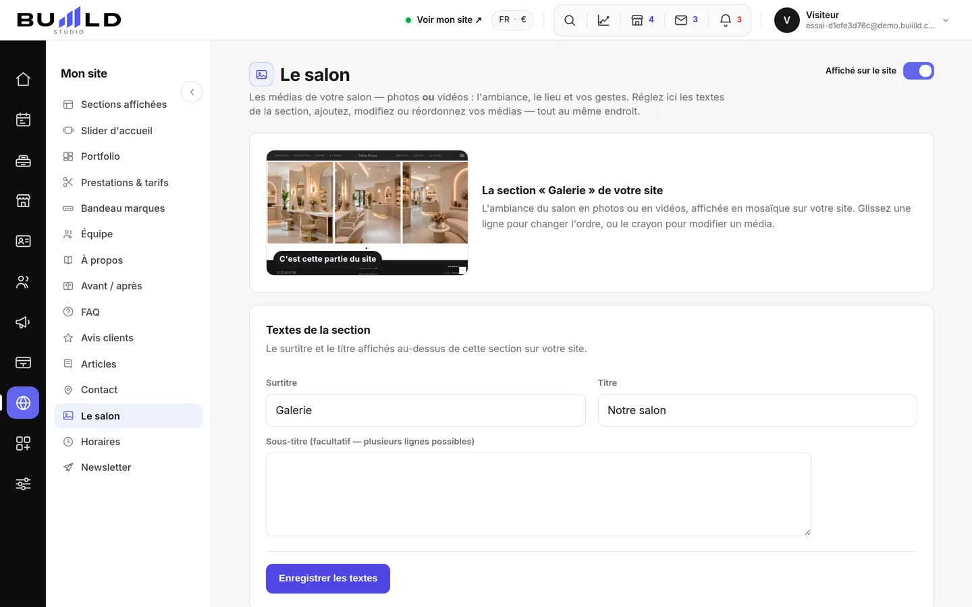Screen dimensions: 972x607
Task: Open Contact menu item
Action: 128,390
